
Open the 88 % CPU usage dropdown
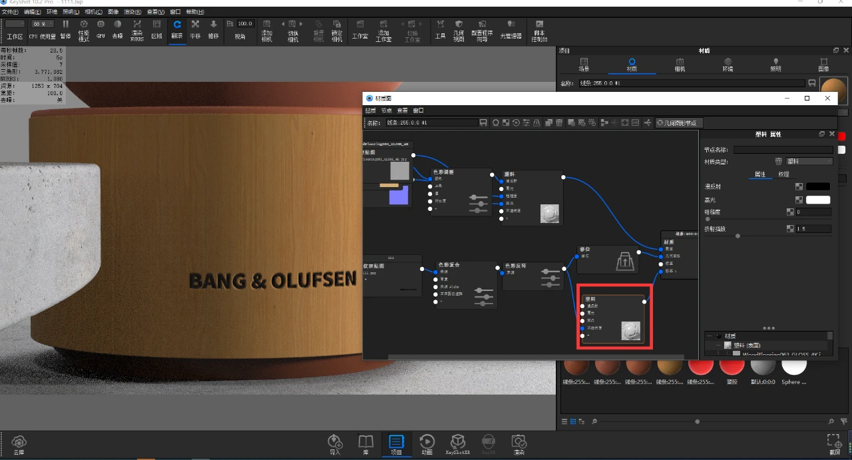(43, 24)
